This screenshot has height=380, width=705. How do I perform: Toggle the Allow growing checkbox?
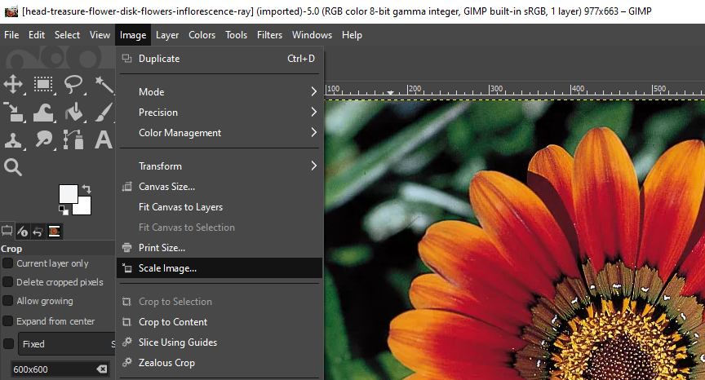[x=7, y=301]
